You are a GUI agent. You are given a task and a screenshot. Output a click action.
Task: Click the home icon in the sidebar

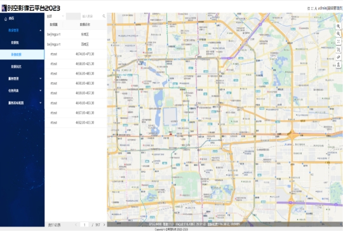pyautogui.click(x=6, y=19)
